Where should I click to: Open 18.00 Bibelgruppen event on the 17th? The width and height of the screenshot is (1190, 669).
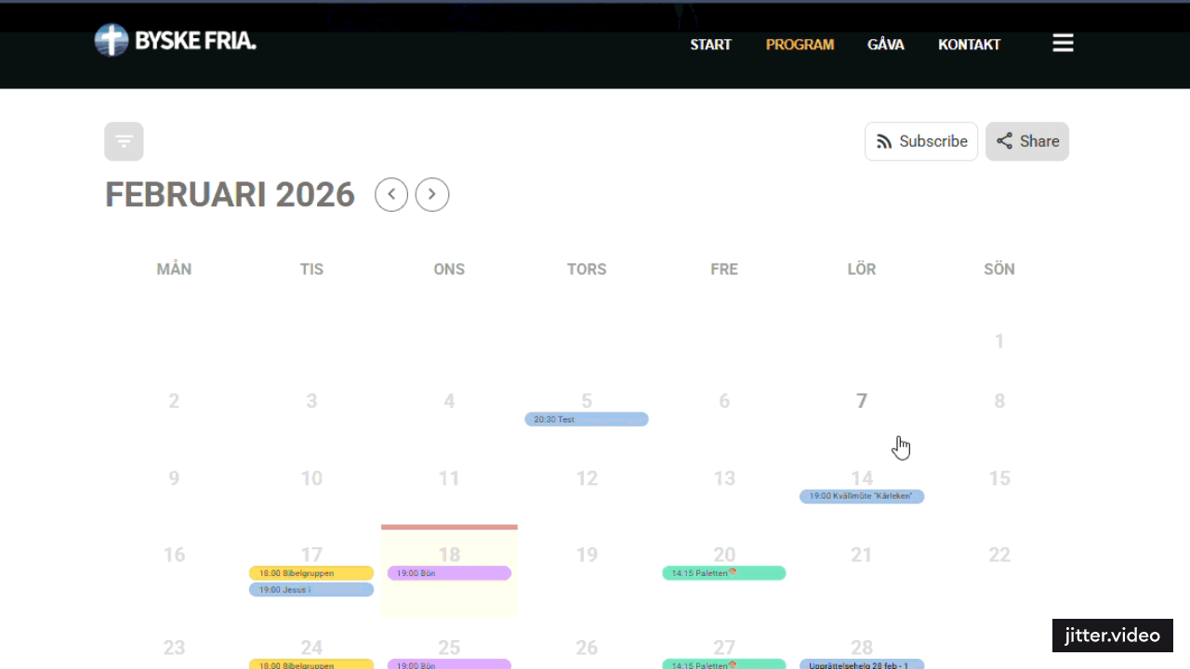(311, 573)
